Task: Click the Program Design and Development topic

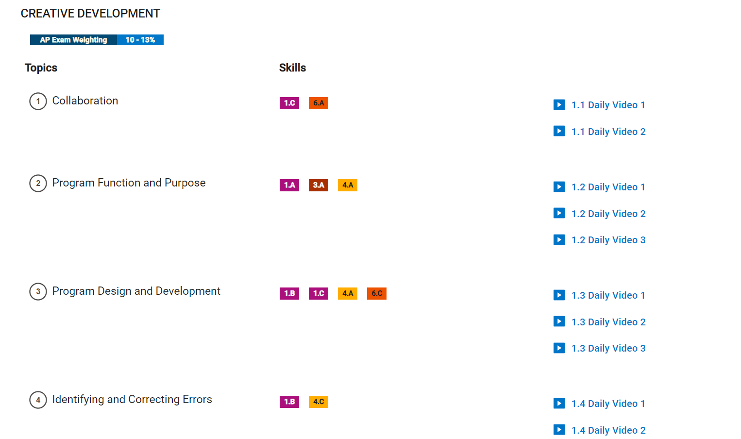Action: pyautogui.click(x=136, y=291)
